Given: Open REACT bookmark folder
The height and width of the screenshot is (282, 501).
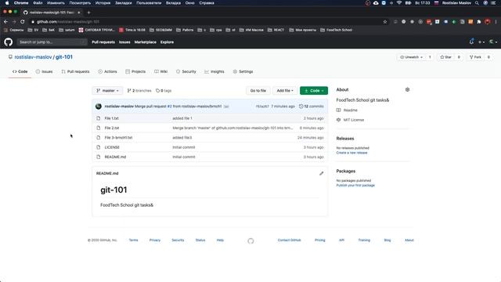Looking at the screenshot, I should (x=276, y=30).
